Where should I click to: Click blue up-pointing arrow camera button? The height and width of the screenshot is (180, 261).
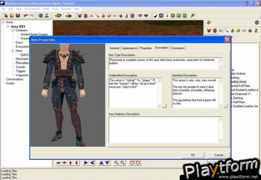point(101,163)
